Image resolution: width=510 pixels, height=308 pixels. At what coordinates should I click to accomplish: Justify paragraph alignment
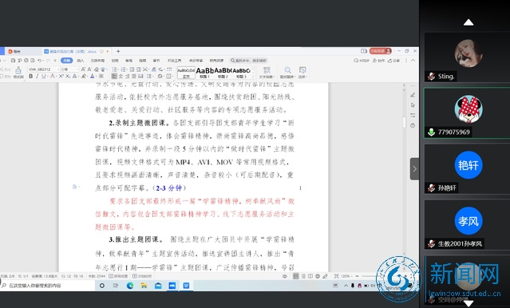click(x=133, y=76)
